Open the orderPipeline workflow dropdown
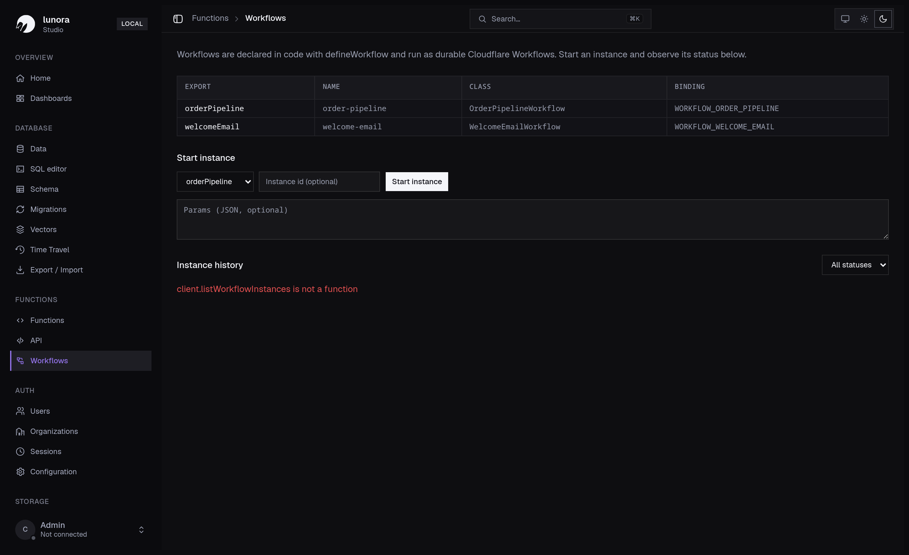 pos(215,182)
